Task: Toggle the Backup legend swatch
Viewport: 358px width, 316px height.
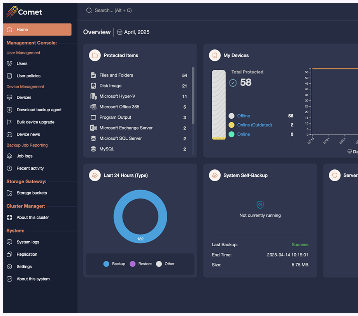Action: (x=106, y=264)
